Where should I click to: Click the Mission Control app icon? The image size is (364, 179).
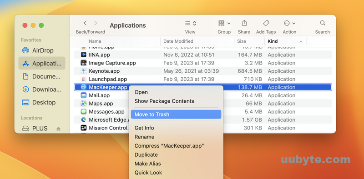[x=84, y=128]
